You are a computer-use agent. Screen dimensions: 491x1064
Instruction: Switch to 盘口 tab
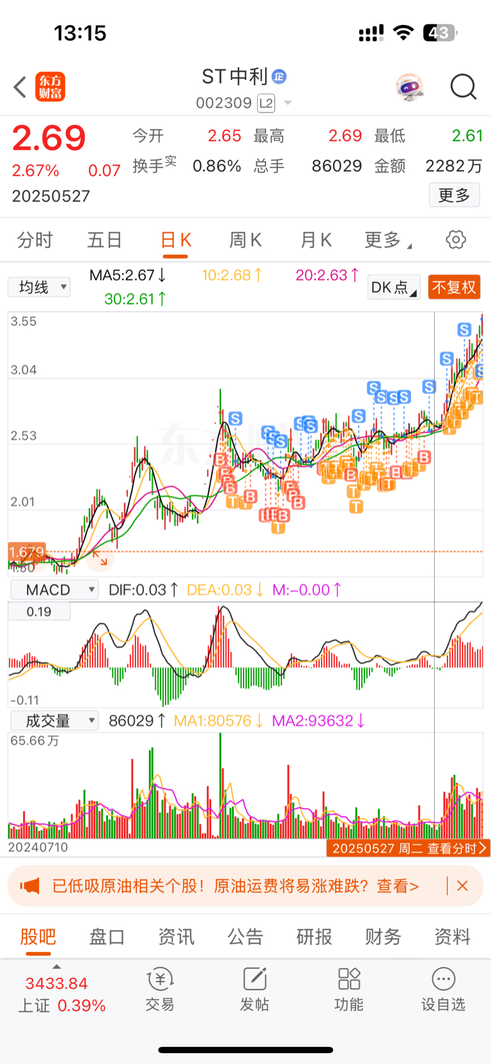tap(107, 937)
